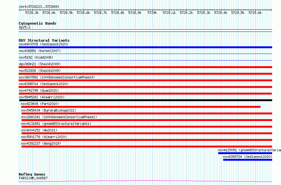Select the red bar under nsv4131841
The height and width of the screenshot is (185, 281).
pos(147,127)
